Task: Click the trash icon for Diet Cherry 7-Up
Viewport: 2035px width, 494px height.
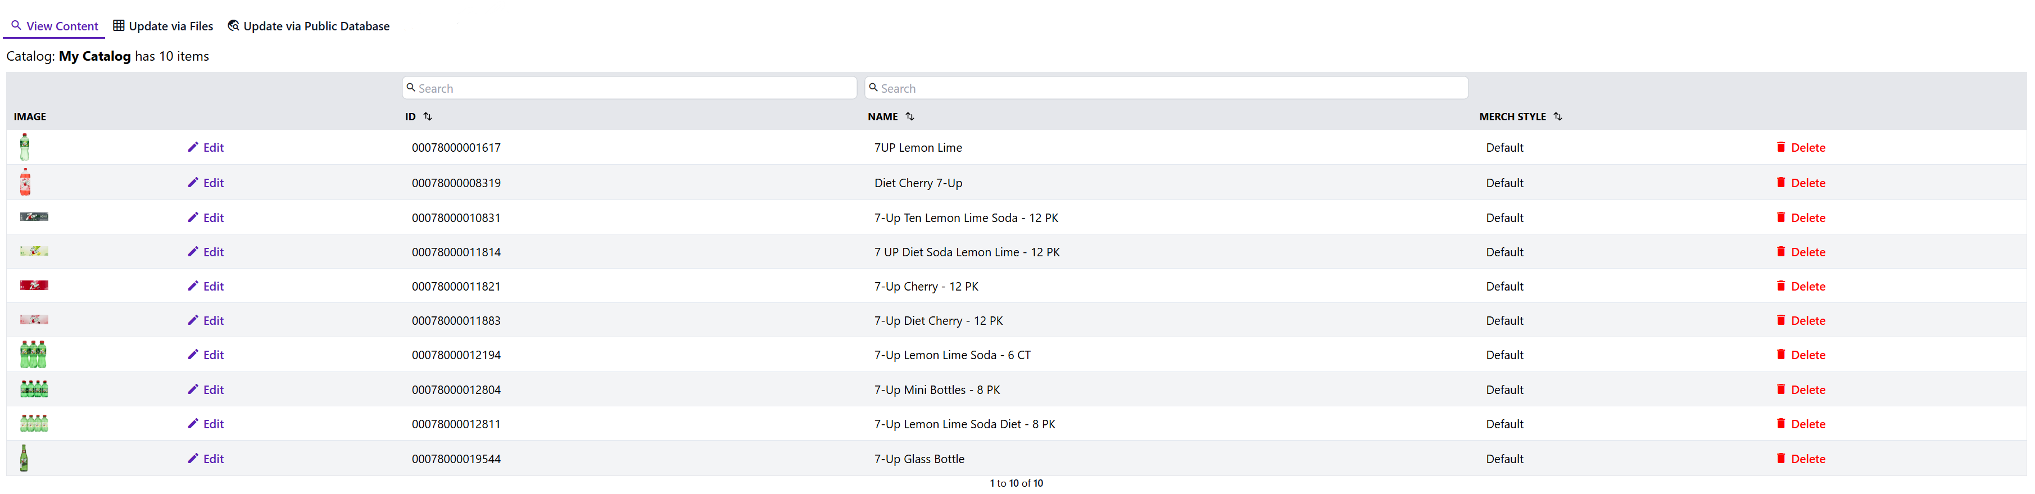Action: pyautogui.click(x=1780, y=183)
